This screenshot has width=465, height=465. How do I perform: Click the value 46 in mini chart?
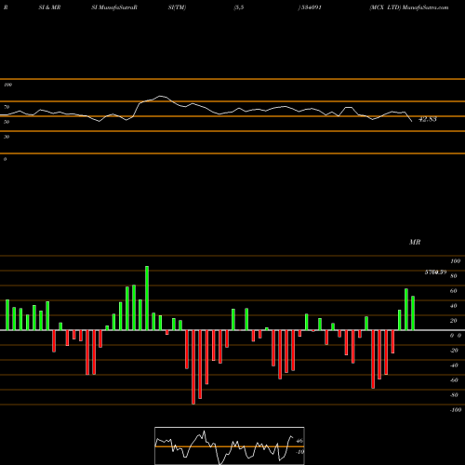(299, 441)
